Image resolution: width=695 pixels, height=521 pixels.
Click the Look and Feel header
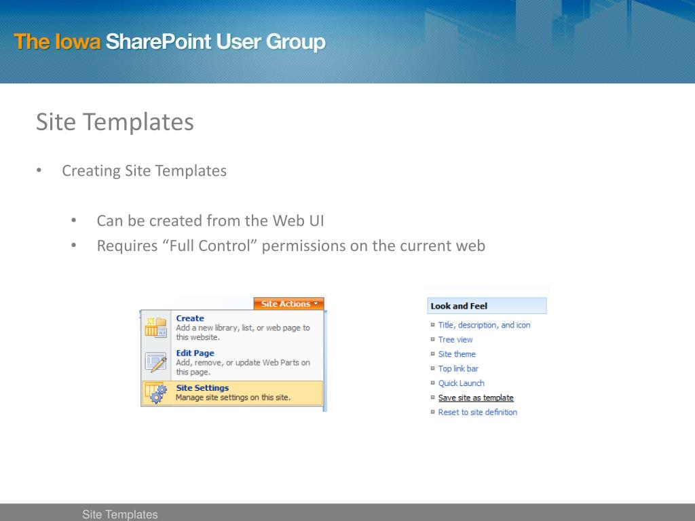point(487,306)
